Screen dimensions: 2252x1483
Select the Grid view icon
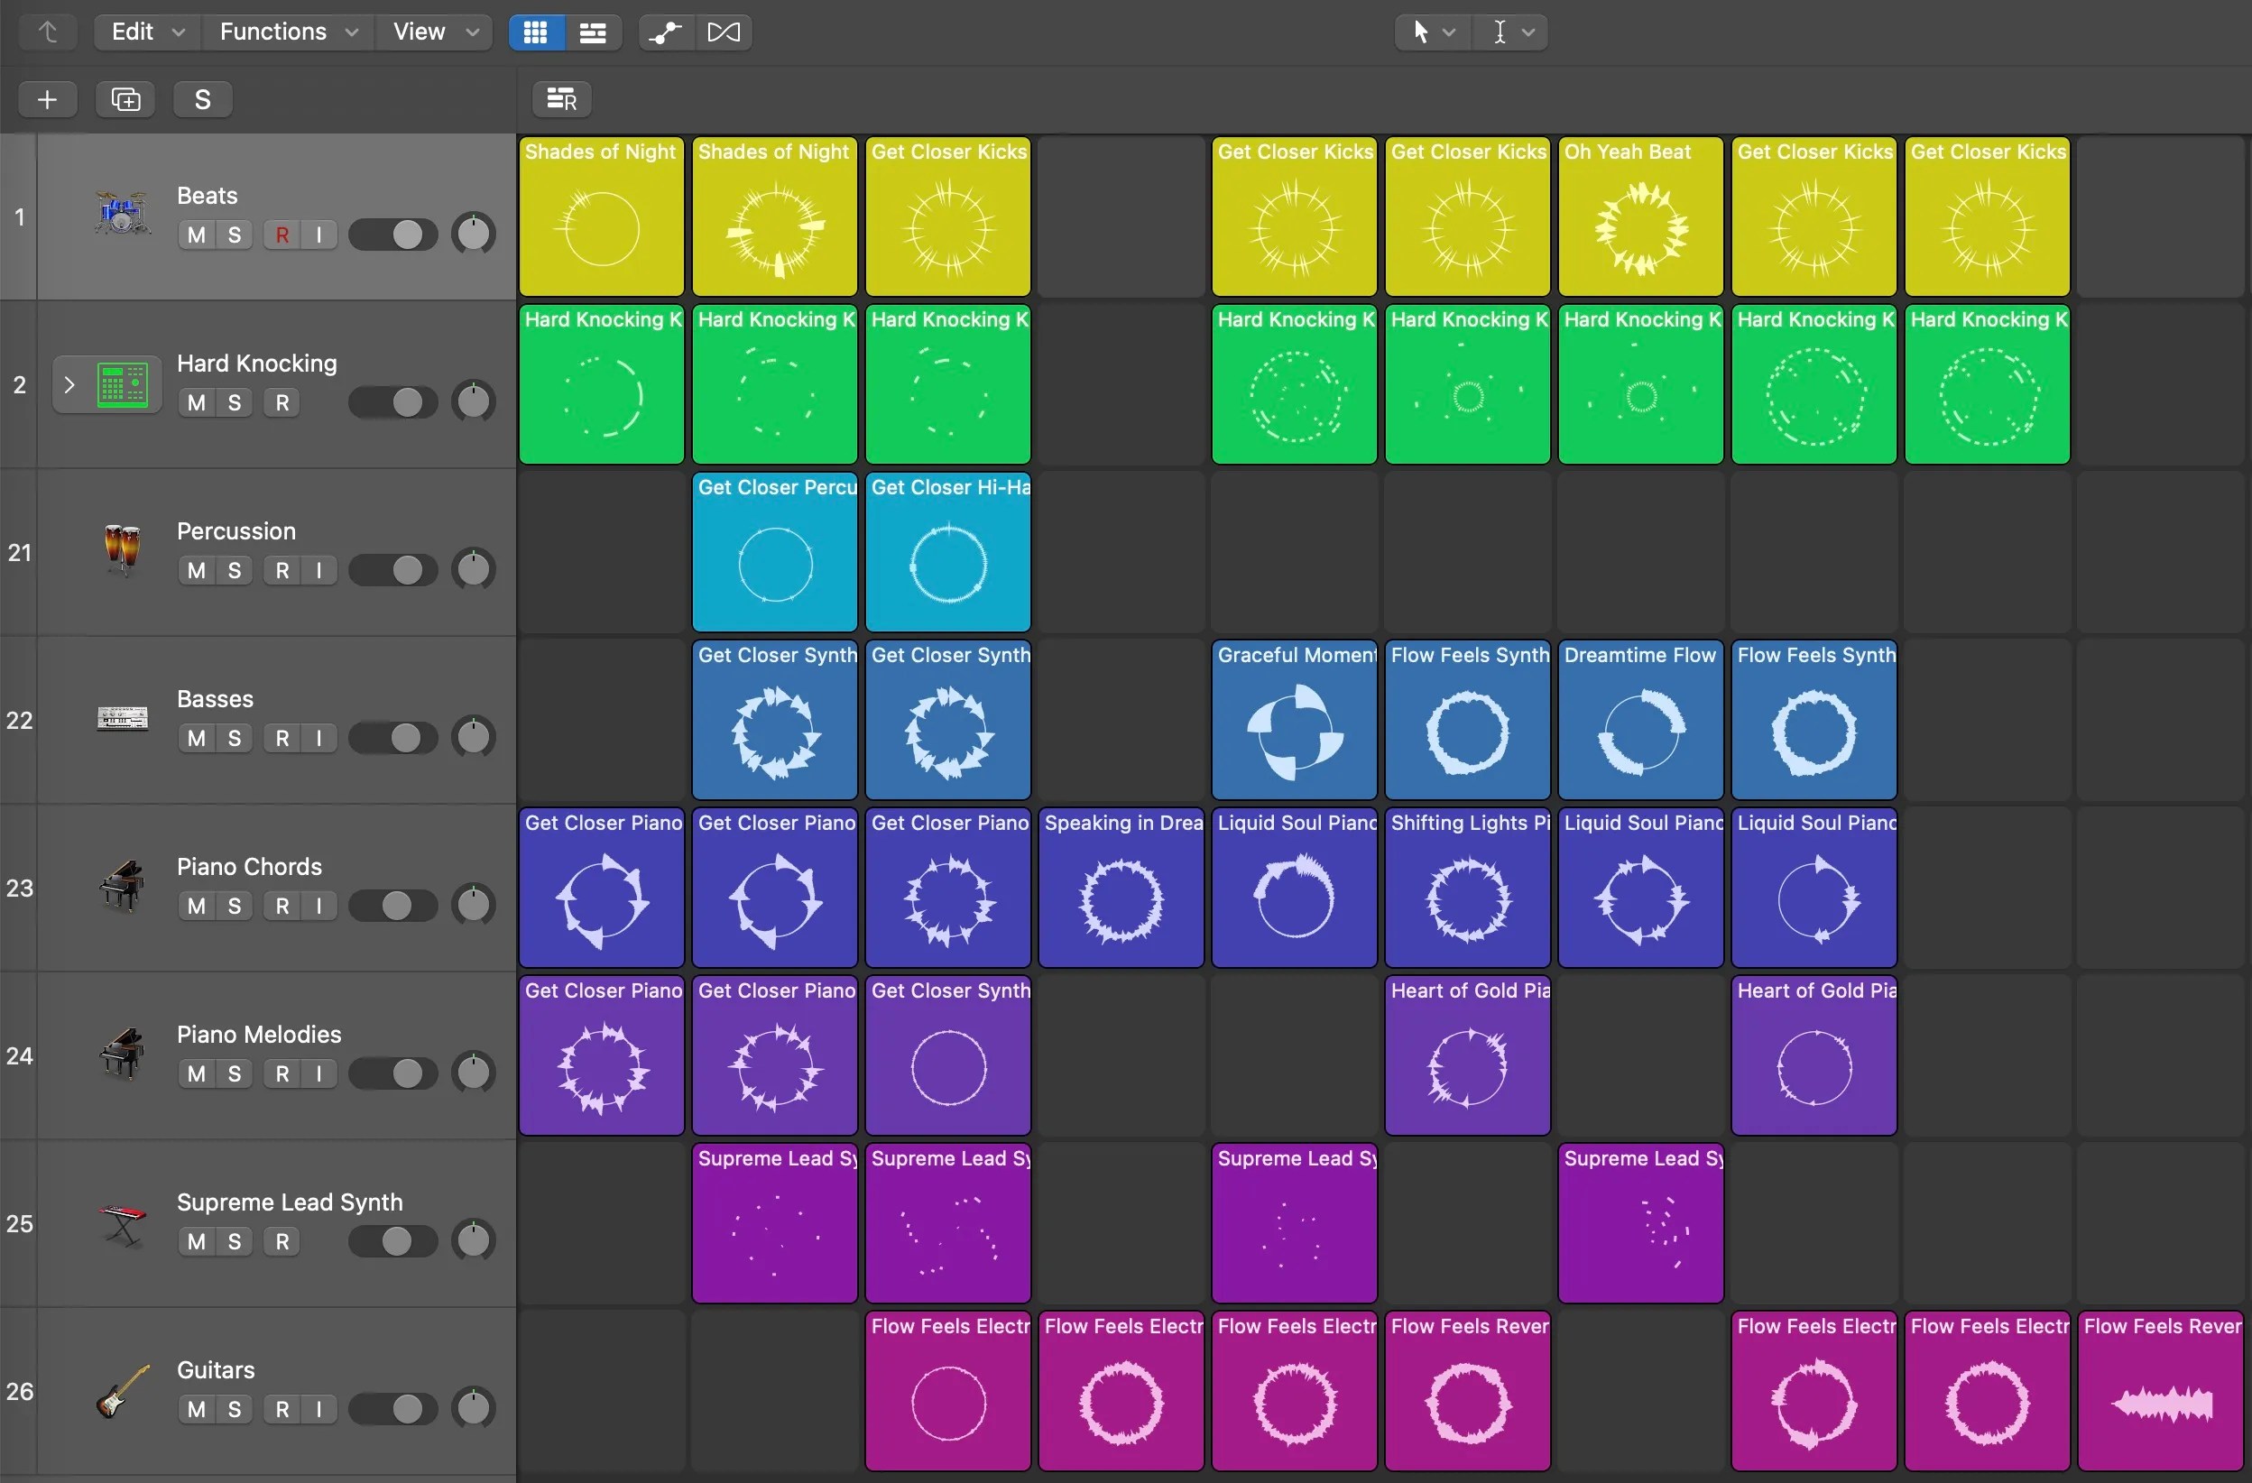[x=535, y=32]
